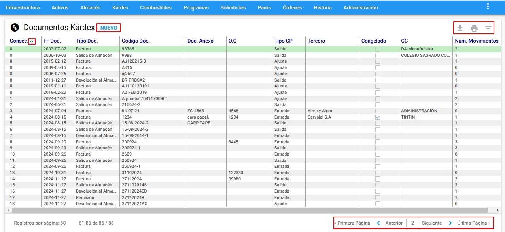Screen dimensions: 505x232
Task: Click the page number input field
Action: click(412, 223)
